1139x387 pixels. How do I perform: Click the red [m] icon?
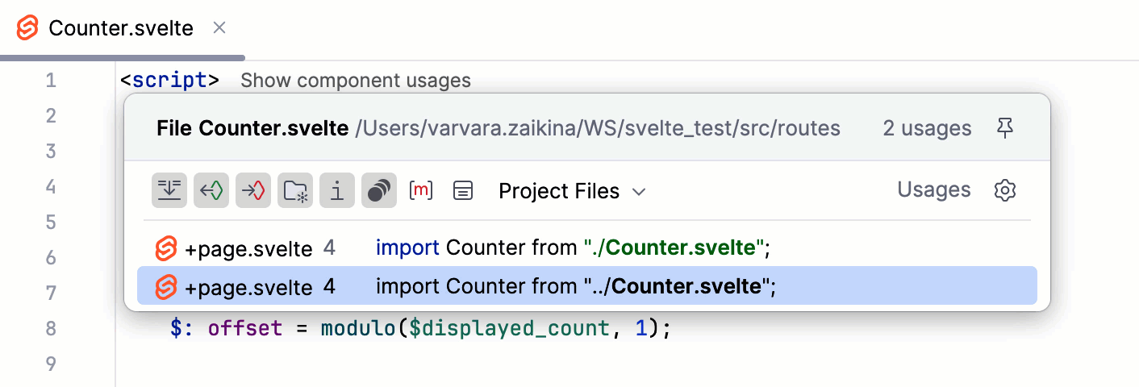[x=421, y=191]
